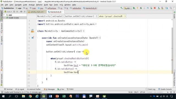Start debugging with the bug icon

coord(141,8)
